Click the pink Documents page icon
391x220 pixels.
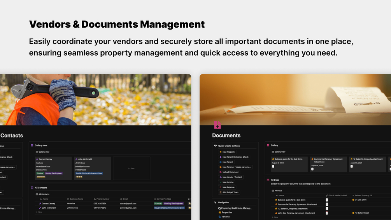click(217, 125)
